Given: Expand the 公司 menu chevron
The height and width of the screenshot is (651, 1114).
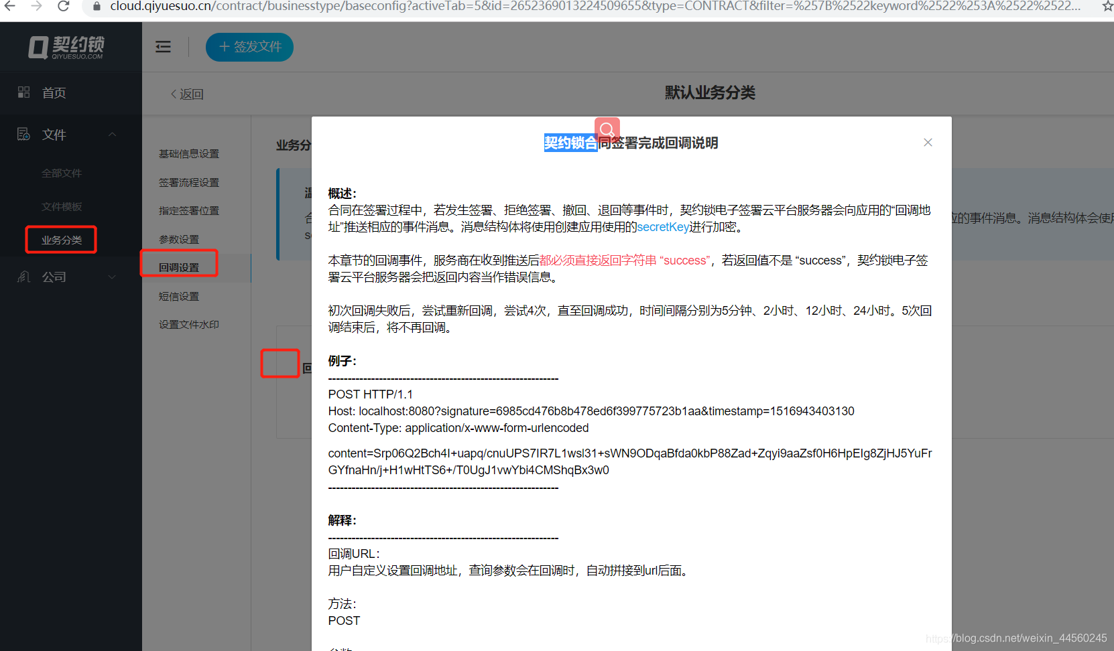Looking at the screenshot, I should [113, 277].
